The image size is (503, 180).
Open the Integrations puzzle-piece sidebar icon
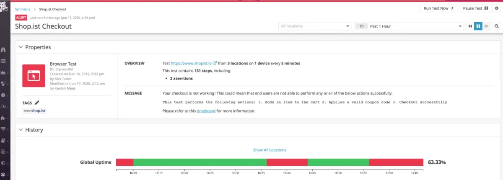click(3, 118)
